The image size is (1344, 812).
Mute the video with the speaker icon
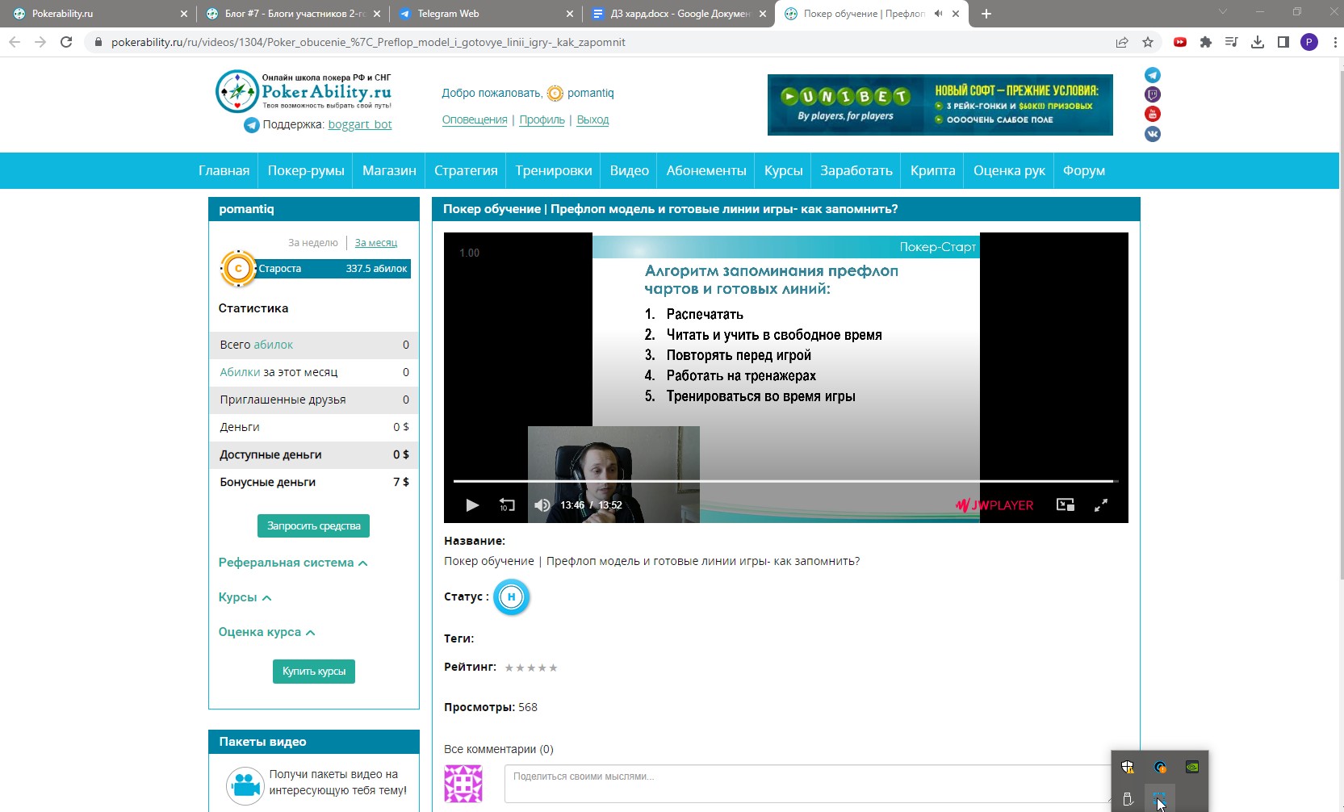(x=542, y=505)
